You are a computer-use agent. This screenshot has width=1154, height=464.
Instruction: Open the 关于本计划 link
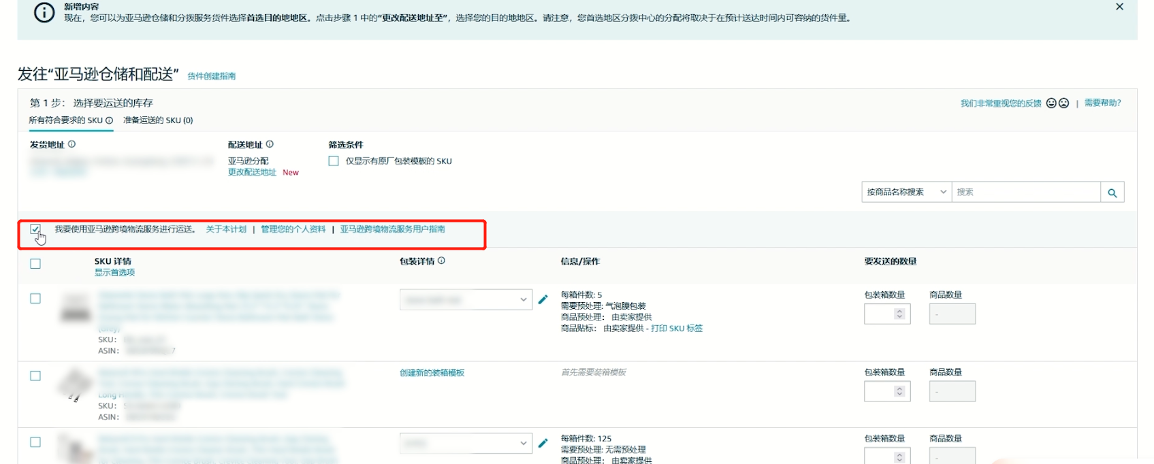pyautogui.click(x=226, y=229)
